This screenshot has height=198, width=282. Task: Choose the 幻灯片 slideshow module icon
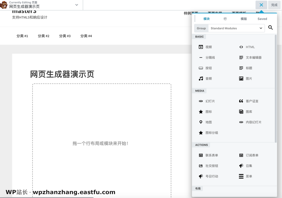pyautogui.click(x=207, y=101)
